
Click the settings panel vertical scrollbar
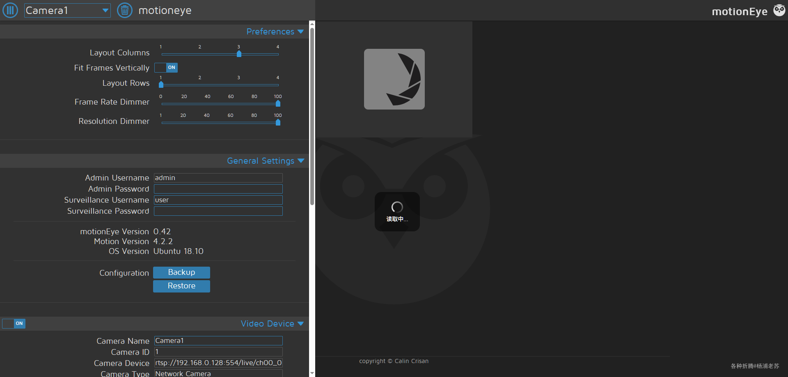tap(312, 116)
